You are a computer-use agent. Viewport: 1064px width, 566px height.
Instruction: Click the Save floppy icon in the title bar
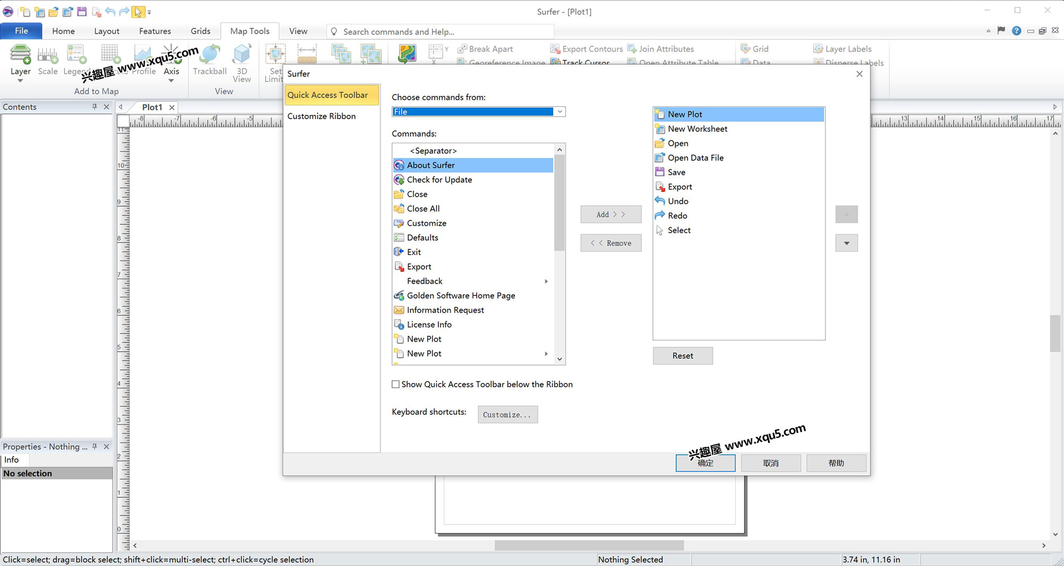pyautogui.click(x=81, y=11)
